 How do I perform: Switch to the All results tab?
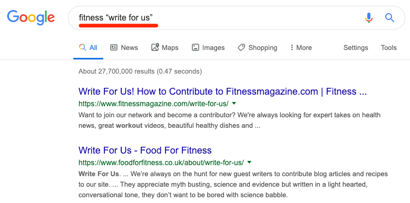coord(88,47)
